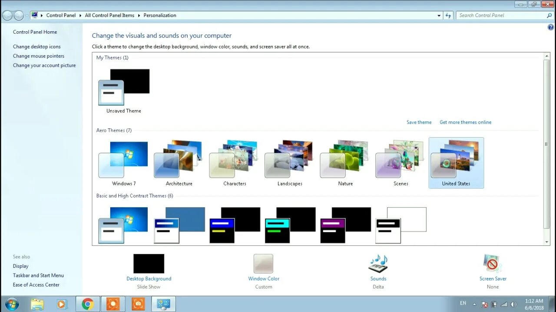Apply the Windows 7 Basic theme thumbnail
Viewport: 556px width, 312px height.
pos(123,225)
